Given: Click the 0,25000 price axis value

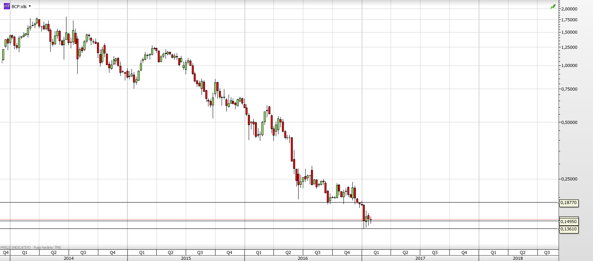Looking at the screenshot, I should (569, 179).
